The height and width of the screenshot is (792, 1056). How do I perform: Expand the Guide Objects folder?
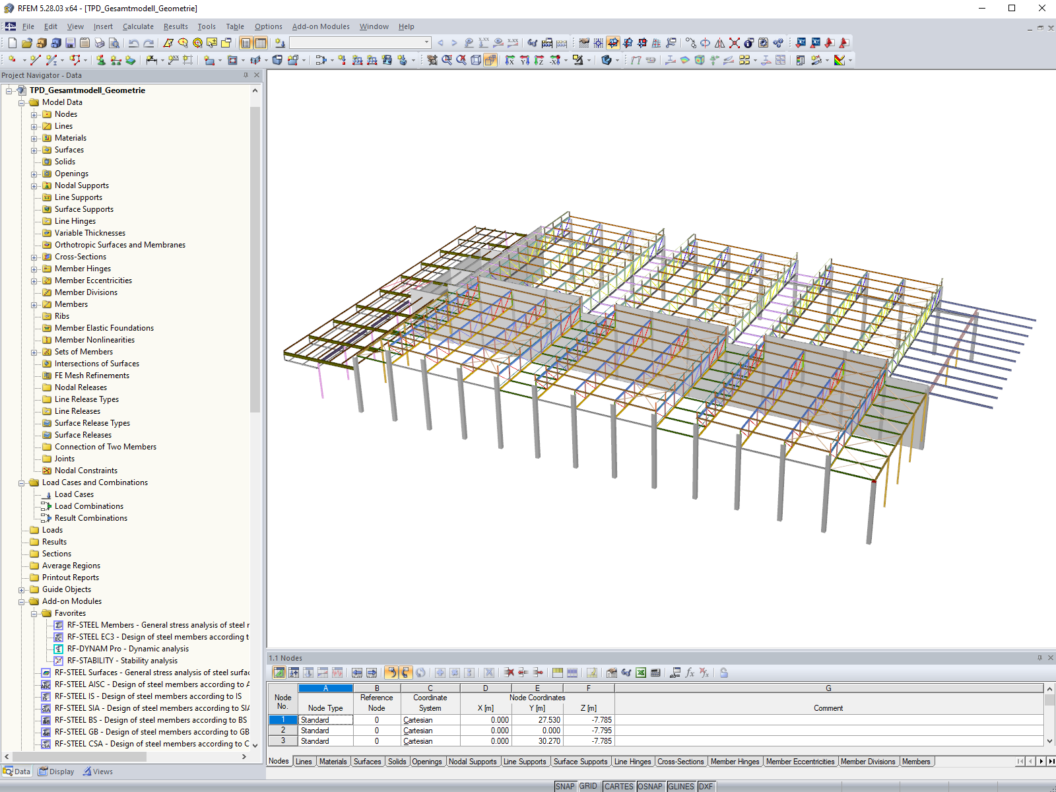22,589
